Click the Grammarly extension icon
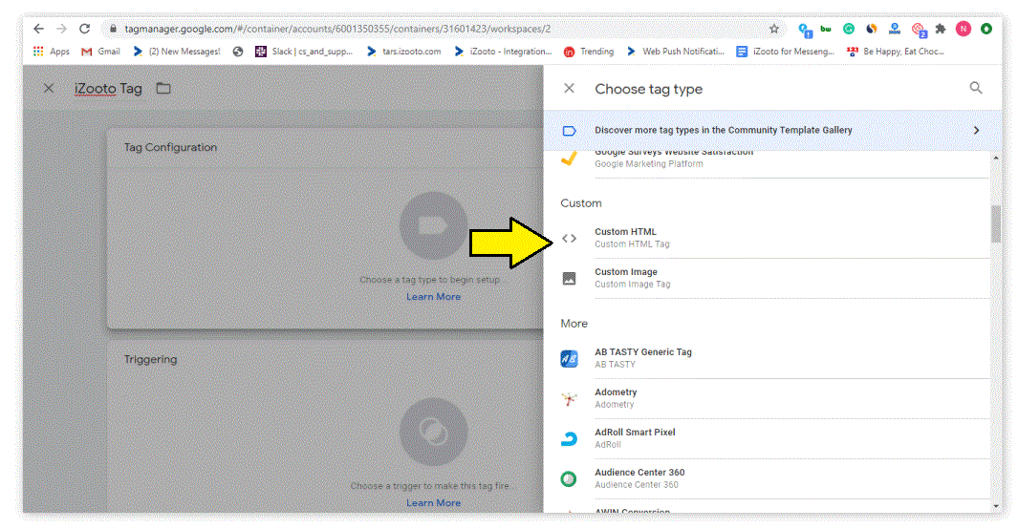Viewport: 1018px width, 529px height. [x=849, y=29]
